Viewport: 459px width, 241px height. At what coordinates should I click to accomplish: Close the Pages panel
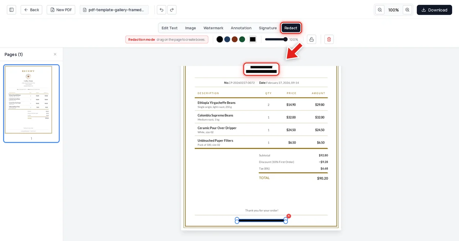coord(55,54)
